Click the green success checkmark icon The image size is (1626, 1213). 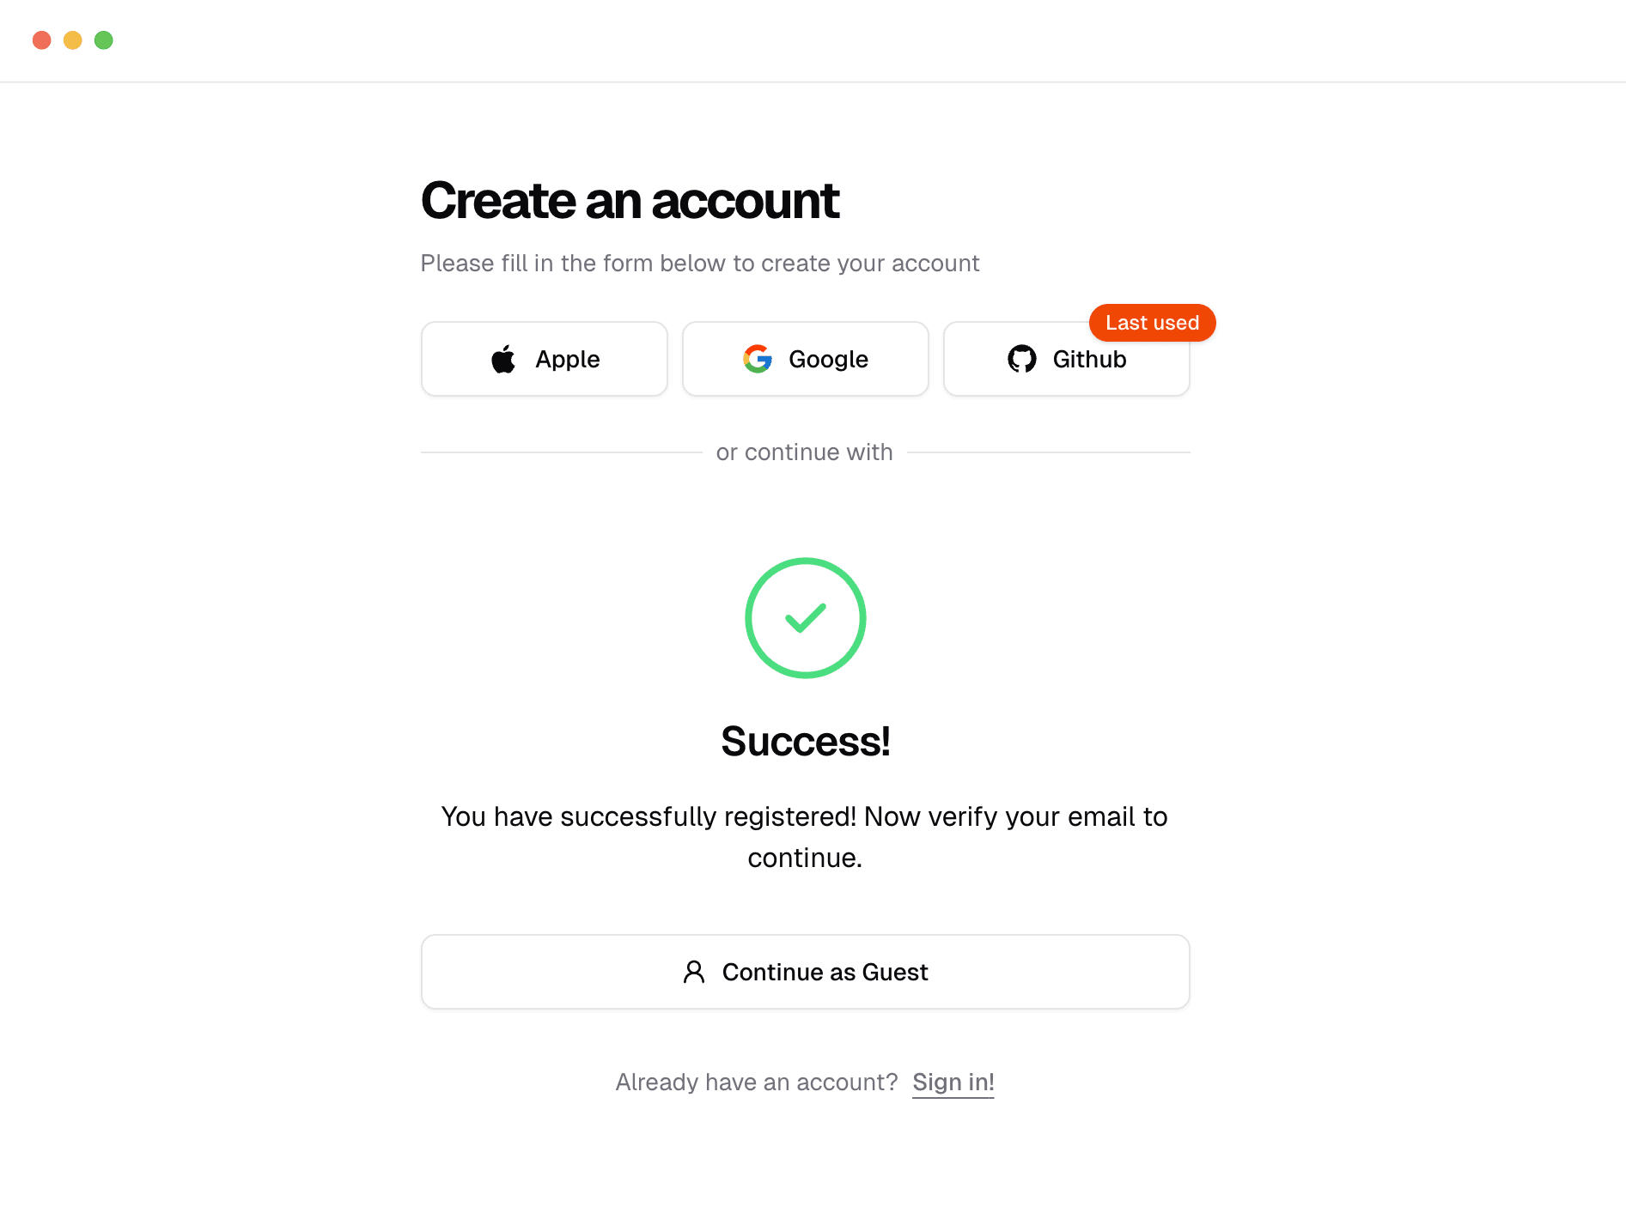point(805,617)
